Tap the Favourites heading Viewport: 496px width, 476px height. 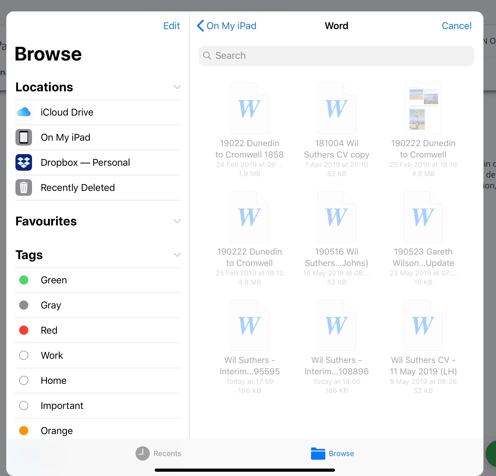[46, 221]
